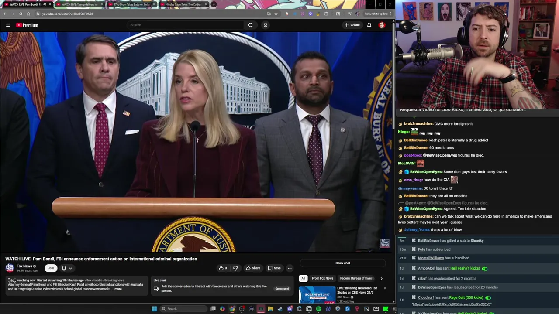Screen dimensions: 559x314
Task: Close the Pam Bondi browser tab
Action: [x=50, y=4]
